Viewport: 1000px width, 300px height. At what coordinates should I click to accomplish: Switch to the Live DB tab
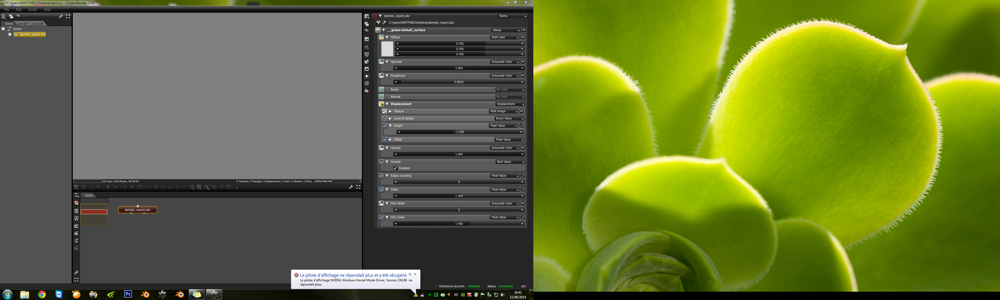pyautogui.click(x=22, y=24)
